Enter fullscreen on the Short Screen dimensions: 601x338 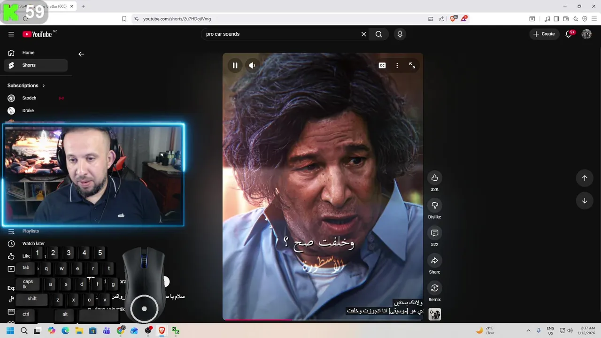point(412,65)
